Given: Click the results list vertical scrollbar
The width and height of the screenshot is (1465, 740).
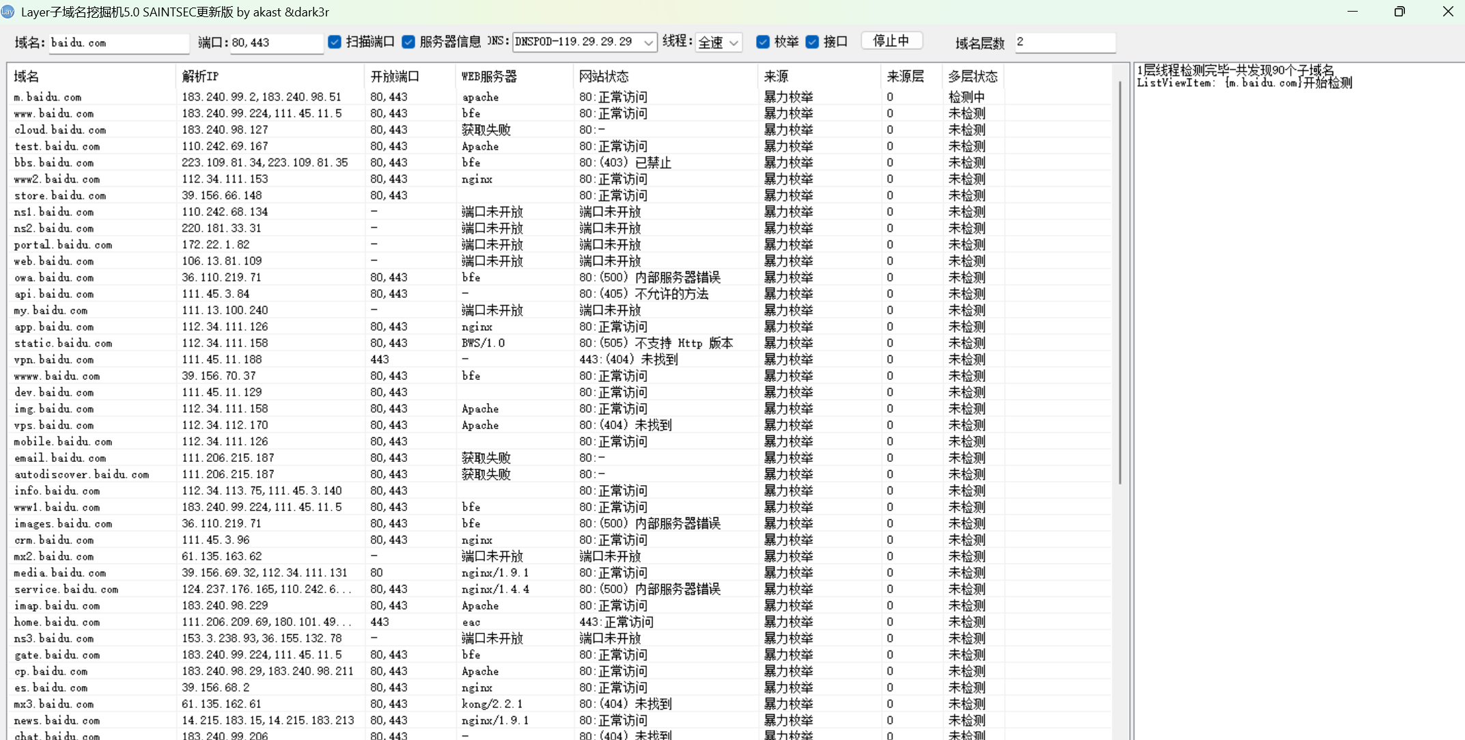Looking at the screenshot, I should 1120,283.
